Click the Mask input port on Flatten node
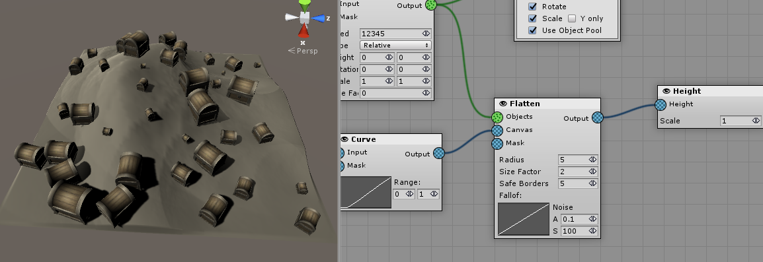The width and height of the screenshot is (763, 262). pos(497,143)
